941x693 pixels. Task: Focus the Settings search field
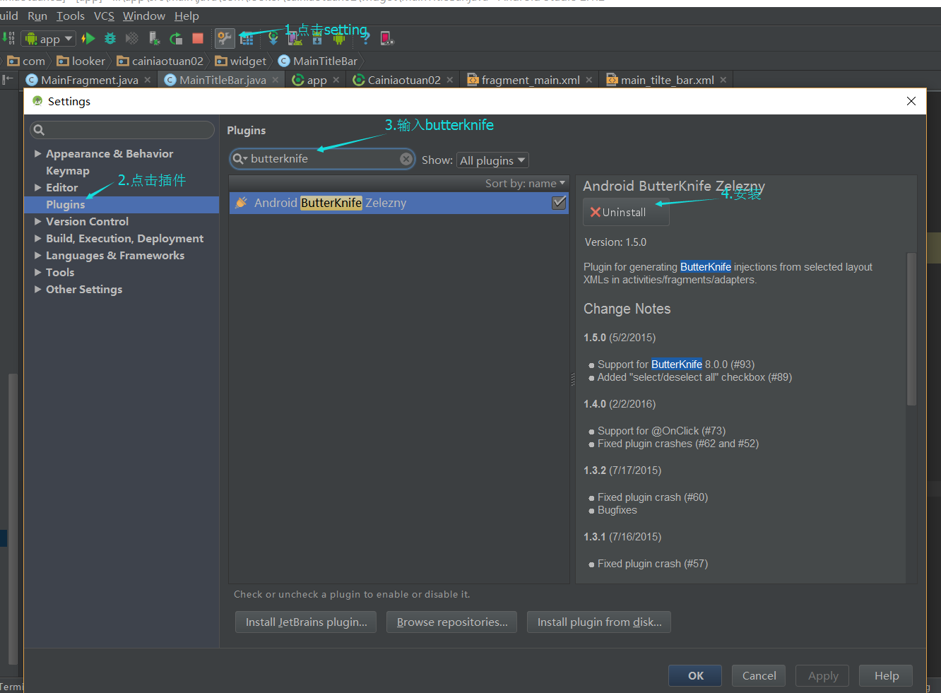pos(122,130)
